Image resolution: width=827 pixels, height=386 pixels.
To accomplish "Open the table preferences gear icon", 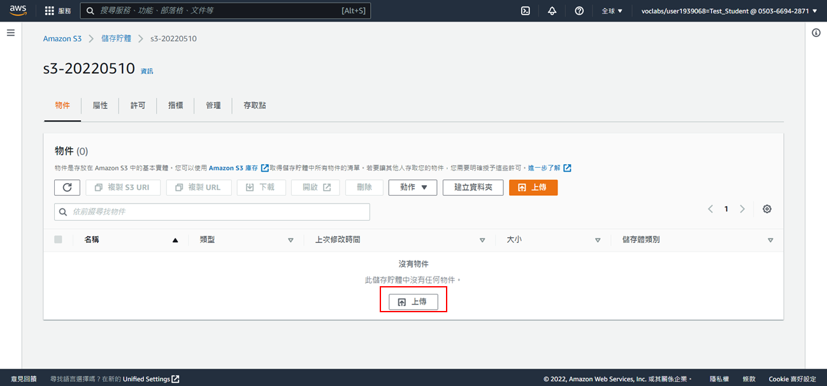I will 767,209.
